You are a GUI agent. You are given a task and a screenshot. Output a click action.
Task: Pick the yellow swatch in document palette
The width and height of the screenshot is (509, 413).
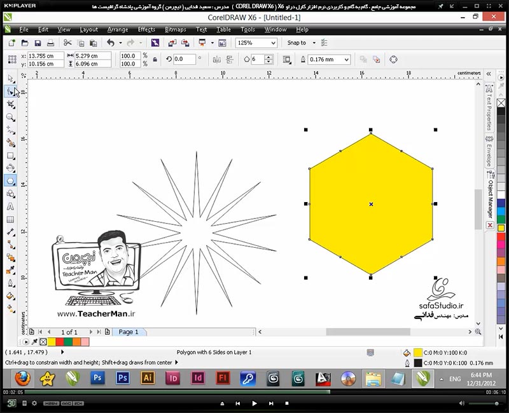click(x=52, y=342)
